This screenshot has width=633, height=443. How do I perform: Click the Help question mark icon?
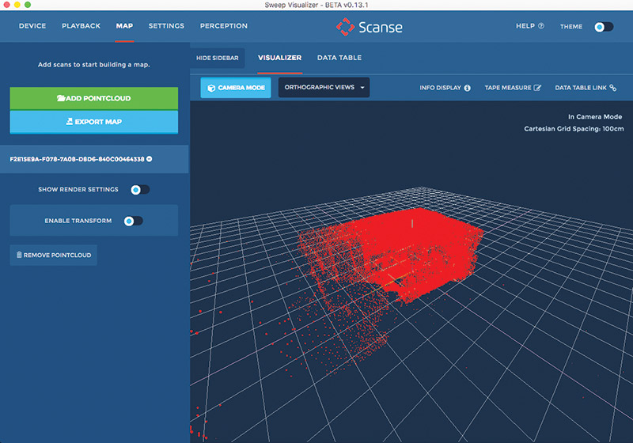(x=541, y=26)
